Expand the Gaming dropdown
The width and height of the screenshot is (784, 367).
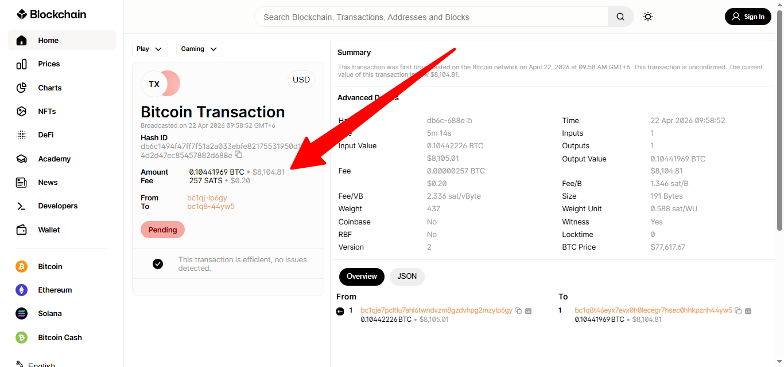pyautogui.click(x=199, y=49)
